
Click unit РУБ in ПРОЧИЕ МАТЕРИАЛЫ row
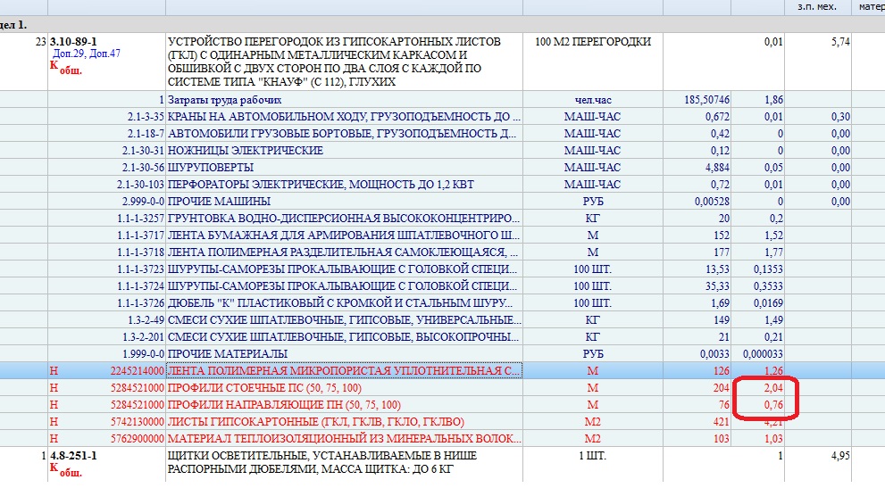click(593, 353)
